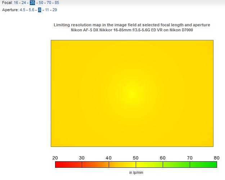The image size is (225, 180).
Task: Click the 50-60 yellow-green legend segment
Action: coord(149,165)
